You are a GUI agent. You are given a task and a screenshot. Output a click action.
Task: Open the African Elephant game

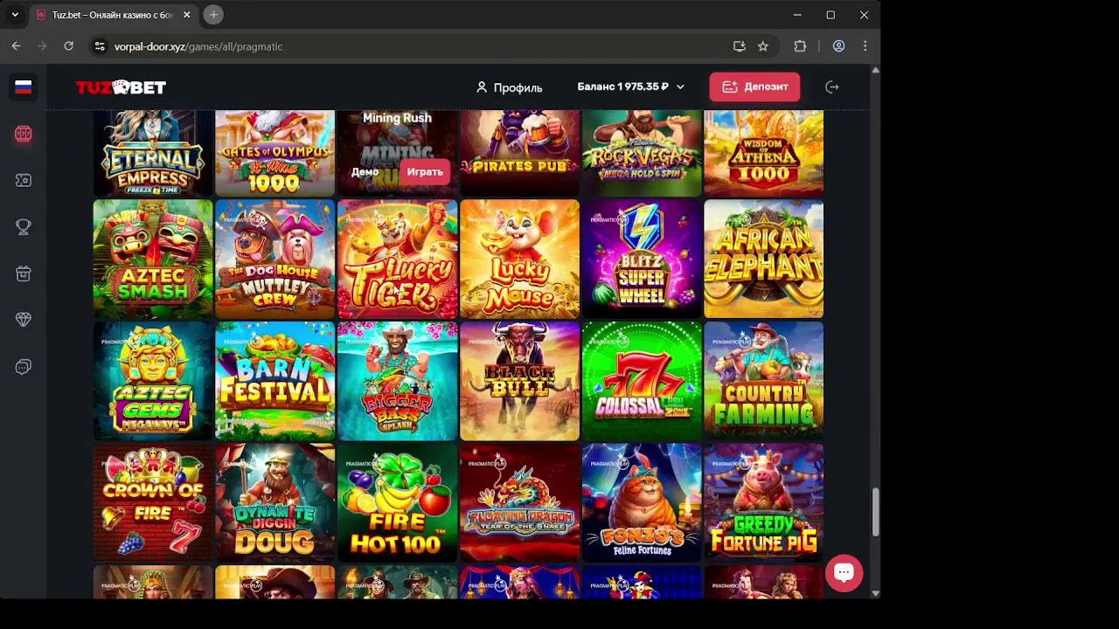click(764, 259)
